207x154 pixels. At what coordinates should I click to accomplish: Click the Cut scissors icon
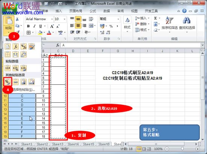(17, 19)
